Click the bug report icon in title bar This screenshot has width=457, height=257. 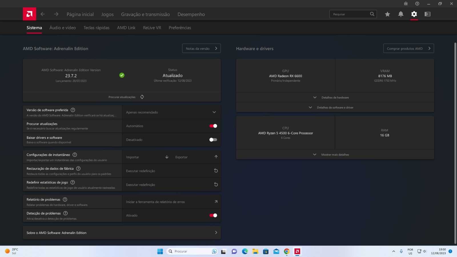click(x=406, y=4)
